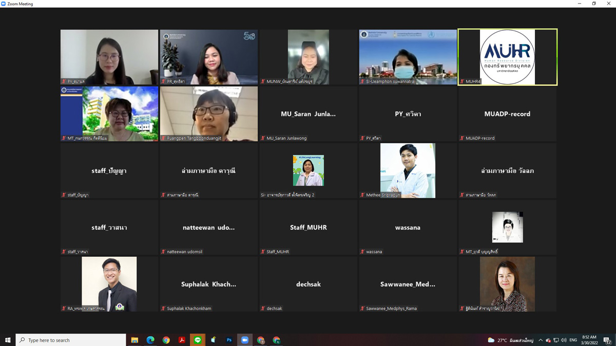Click the volume speaker tray icon
This screenshot has width=616, height=346.
pos(564,340)
